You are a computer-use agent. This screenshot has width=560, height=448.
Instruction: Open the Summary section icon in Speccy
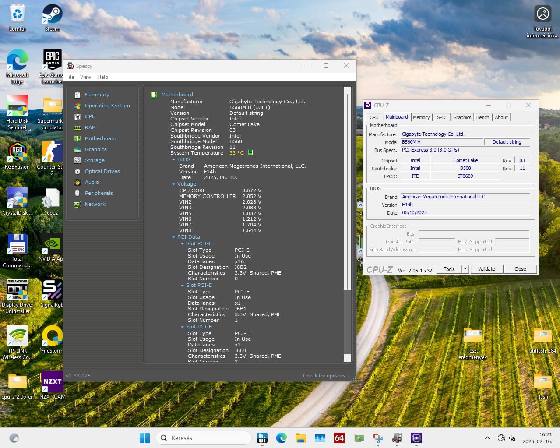tap(77, 95)
